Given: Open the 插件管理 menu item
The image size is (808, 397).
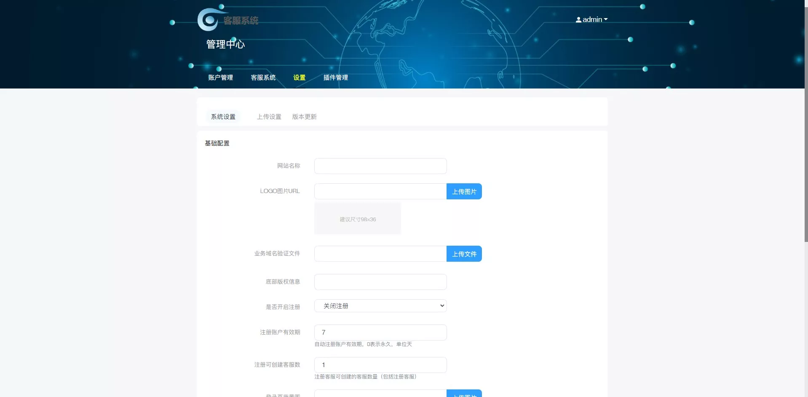Looking at the screenshot, I should point(335,78).
